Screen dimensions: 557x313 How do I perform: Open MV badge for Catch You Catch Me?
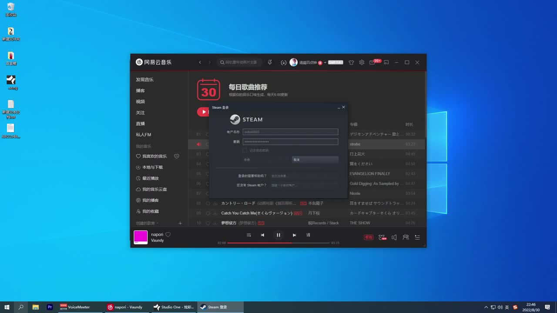coord(298,213)
